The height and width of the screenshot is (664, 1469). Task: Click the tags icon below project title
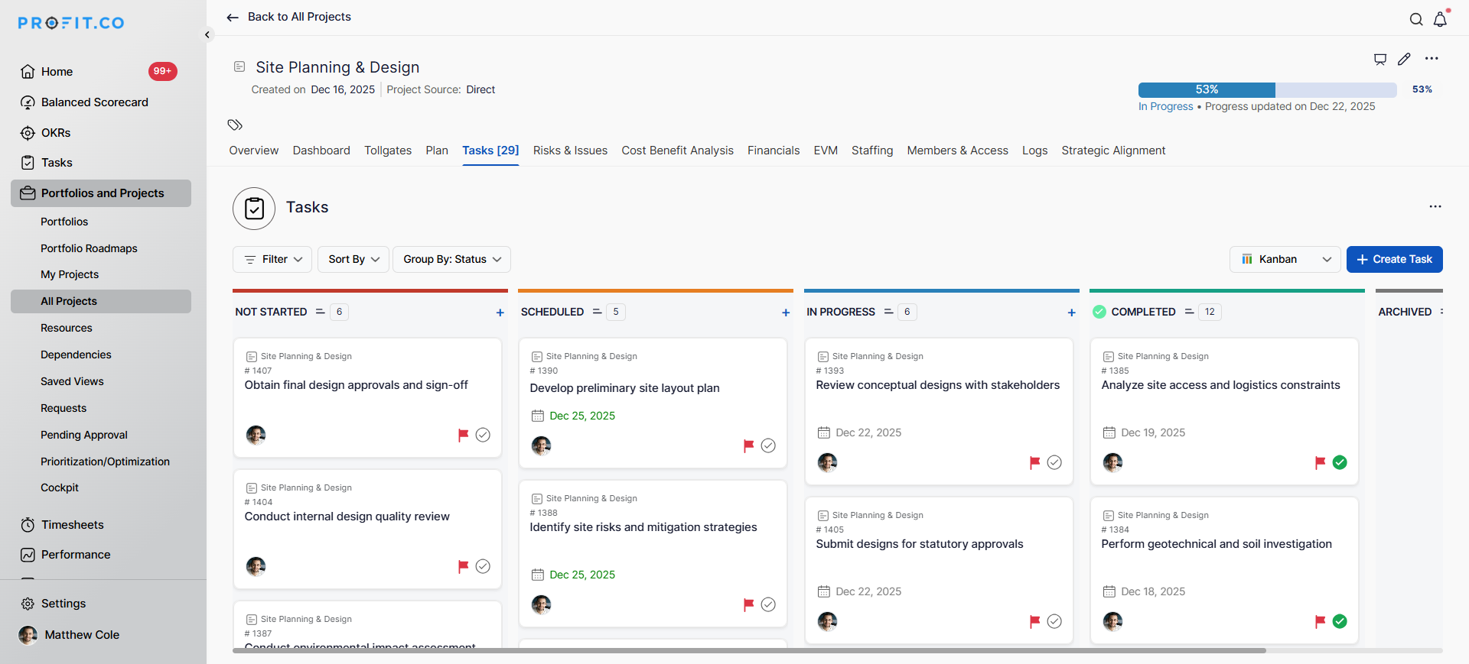coord(235,125)
